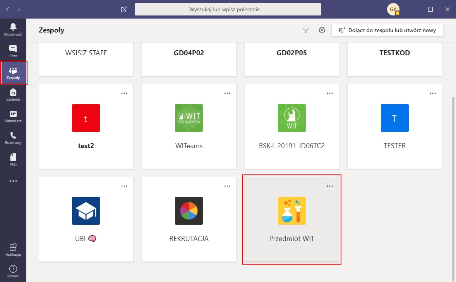Image resolution: width=456 pixels, height=282 pixels.
Task: Click the UBI graduation cap icon
Action: click(86, 211)
